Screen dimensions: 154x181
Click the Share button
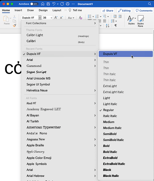(x=108, y=10)
